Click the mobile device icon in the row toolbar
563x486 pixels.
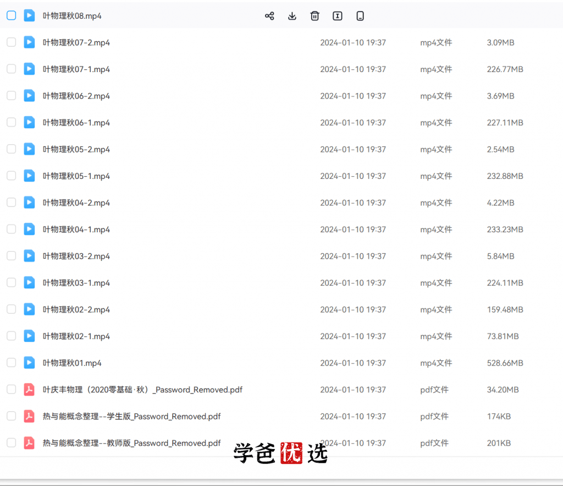click(x=360, y=16)
